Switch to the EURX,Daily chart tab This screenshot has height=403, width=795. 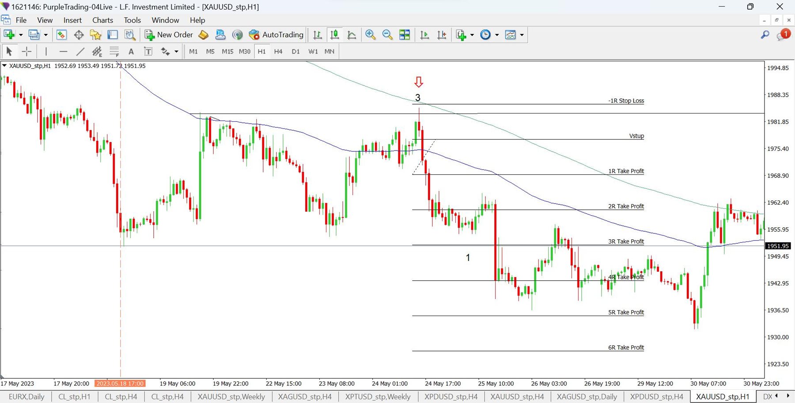(26, 397)
